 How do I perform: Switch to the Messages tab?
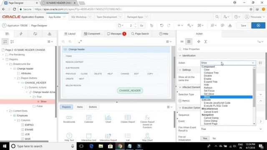click(x=116, y=34)
